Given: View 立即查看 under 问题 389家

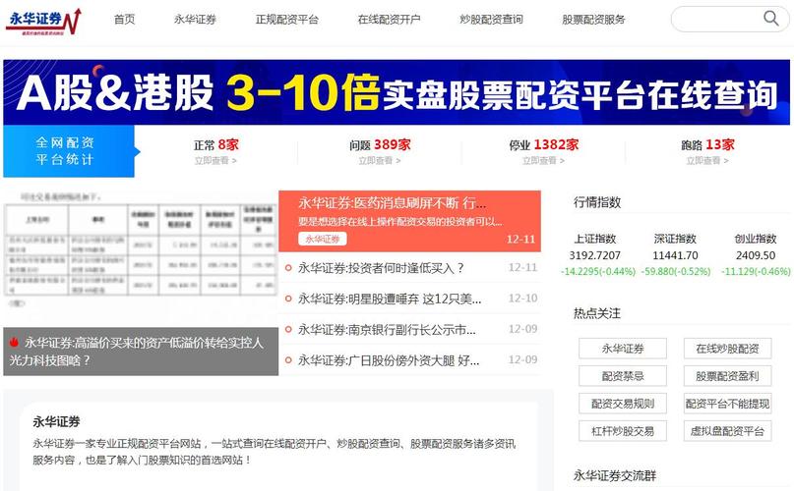Looking at the screenshot, I should click(380, 161).
